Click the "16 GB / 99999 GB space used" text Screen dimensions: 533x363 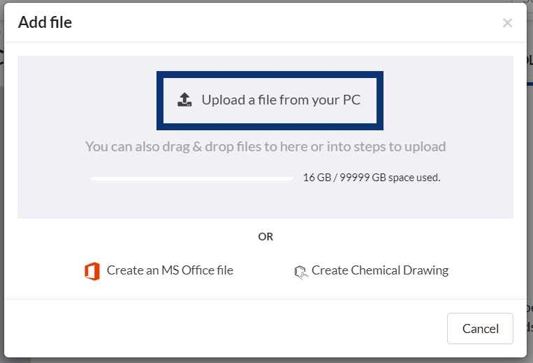coord(372,178)
